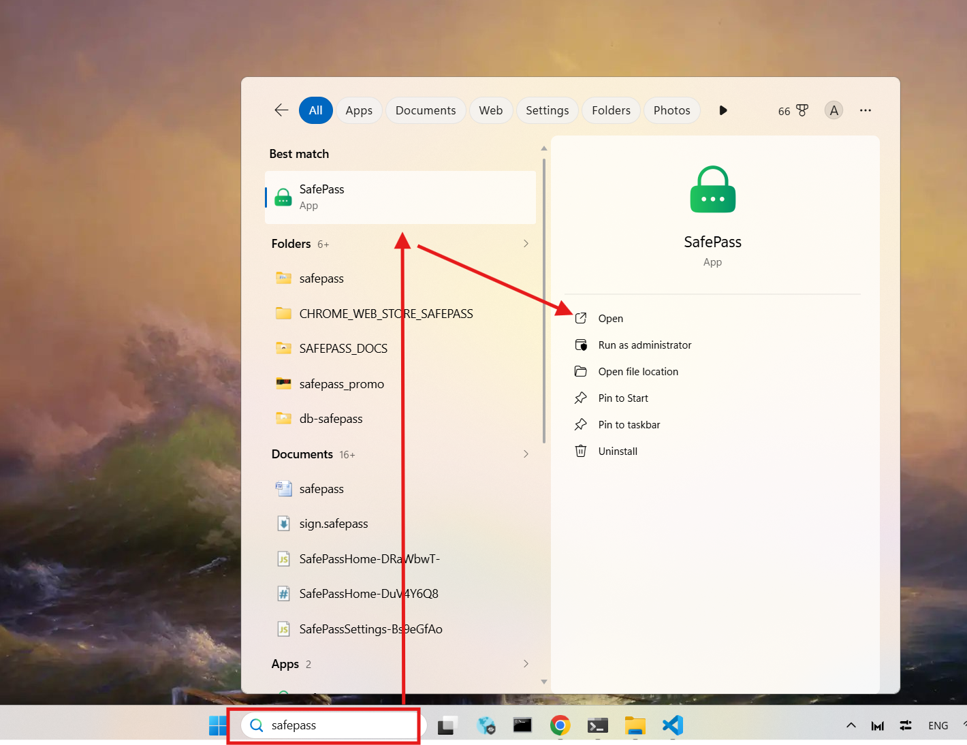Launch Google Chrome from the taskbar

(x=560, y=725)
